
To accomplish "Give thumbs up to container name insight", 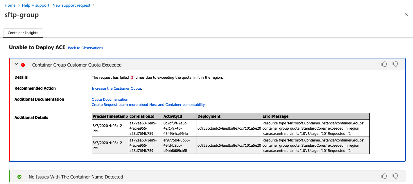I will [384, 176].
